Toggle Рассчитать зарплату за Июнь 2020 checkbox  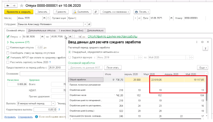[8, 62]
